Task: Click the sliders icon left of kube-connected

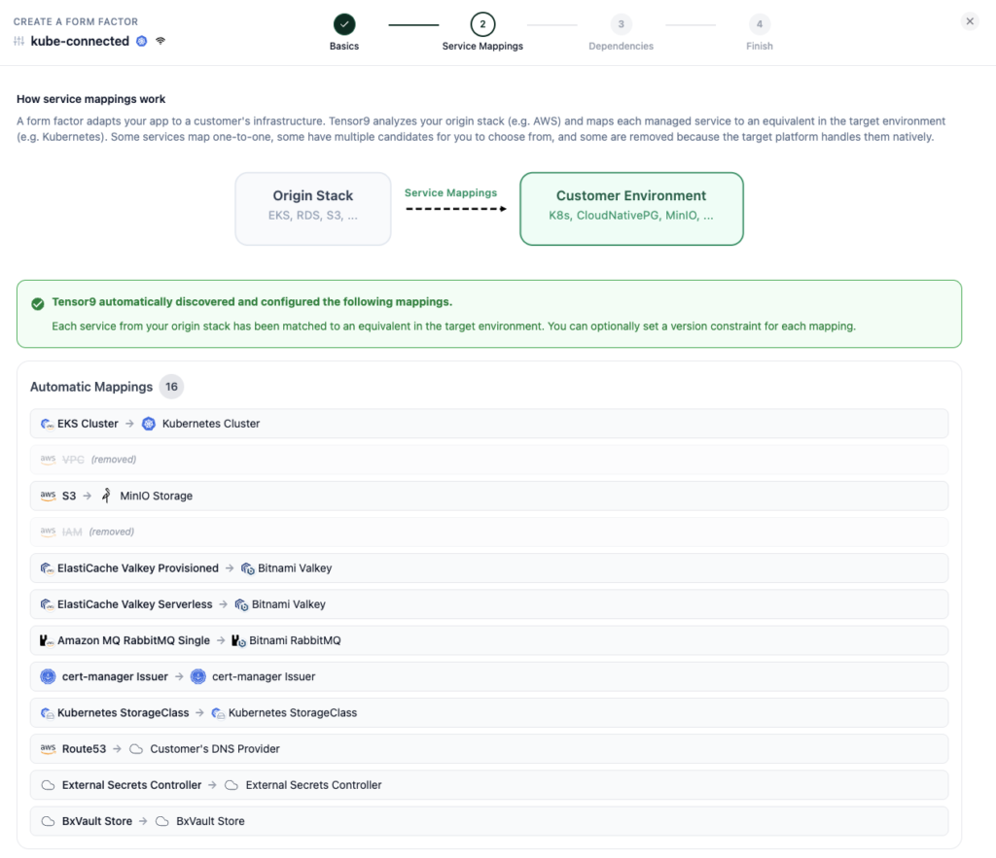Action: 19,41
